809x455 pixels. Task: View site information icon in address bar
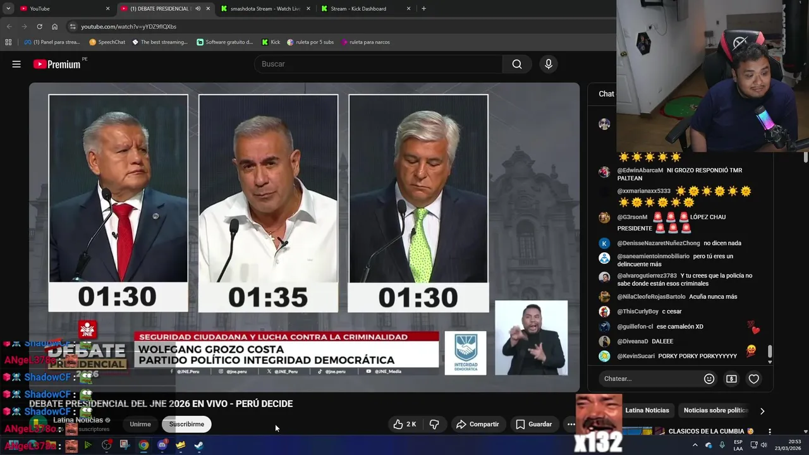73,27
